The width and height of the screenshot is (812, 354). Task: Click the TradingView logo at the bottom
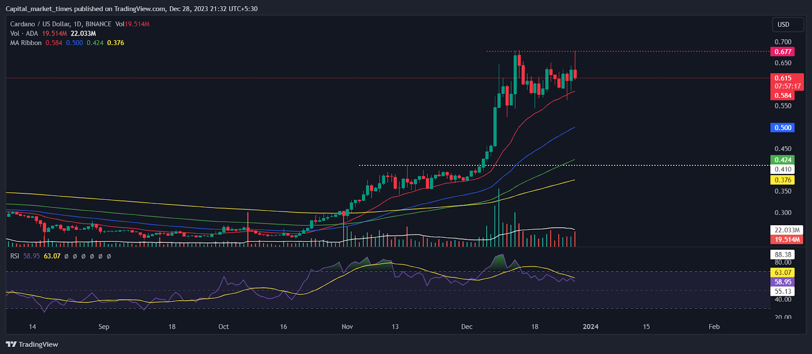(x=32, y=344)
